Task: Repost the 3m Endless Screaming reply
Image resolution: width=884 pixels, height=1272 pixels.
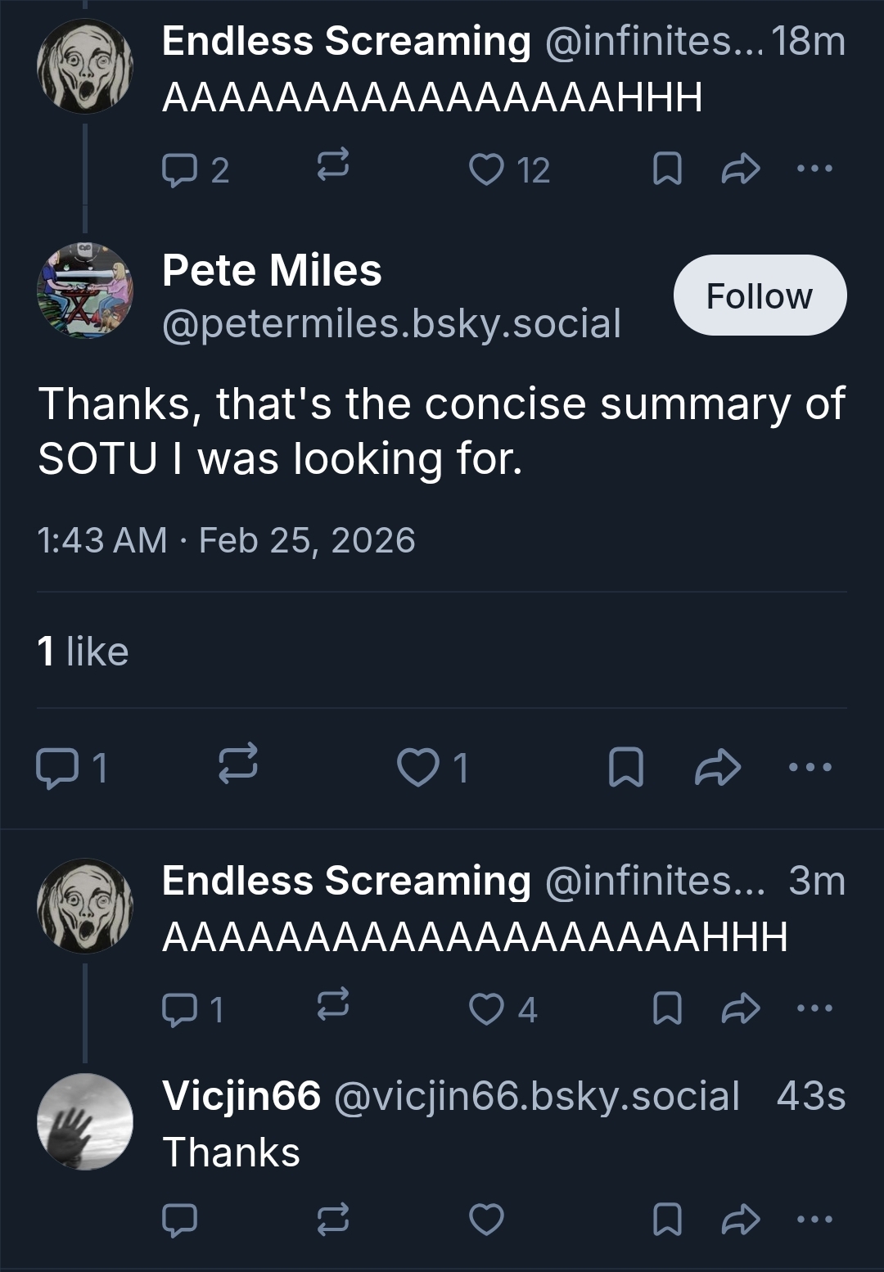Action: [333, 1008]
